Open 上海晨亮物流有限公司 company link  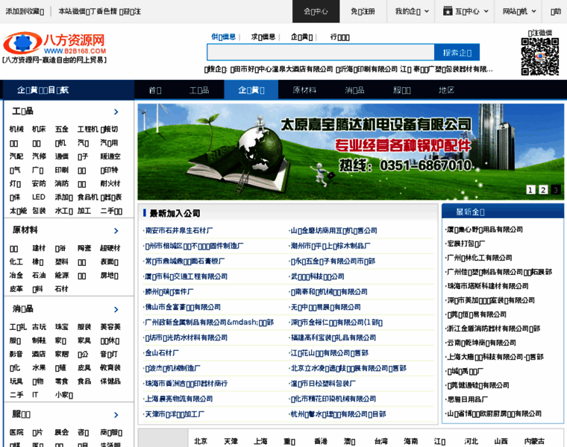(x=178, y=399)
